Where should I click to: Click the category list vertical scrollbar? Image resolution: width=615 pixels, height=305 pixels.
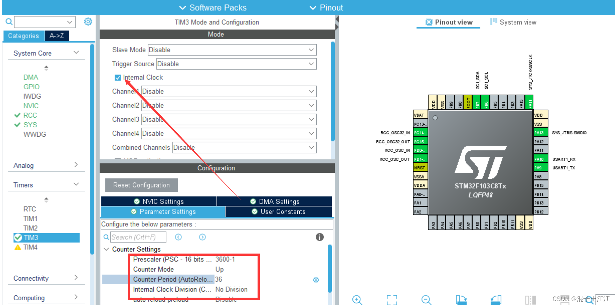[92, 149]
